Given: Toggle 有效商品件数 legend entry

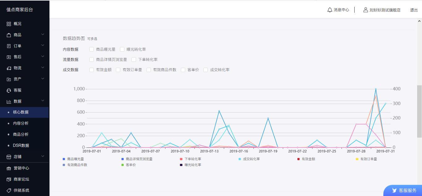Looking at the screenshot, I should tap(75, 165).
